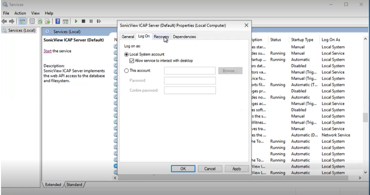The width and height of the screenshot is (370, 195).
Task: Click the Services (Local) pane header
Action: click(67, 32)
